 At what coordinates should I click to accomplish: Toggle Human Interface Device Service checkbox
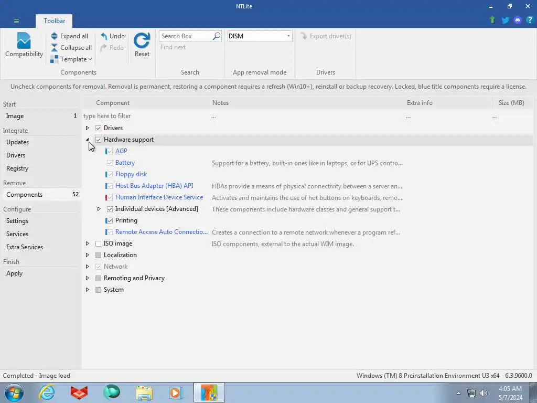click(x=110, y=197)
